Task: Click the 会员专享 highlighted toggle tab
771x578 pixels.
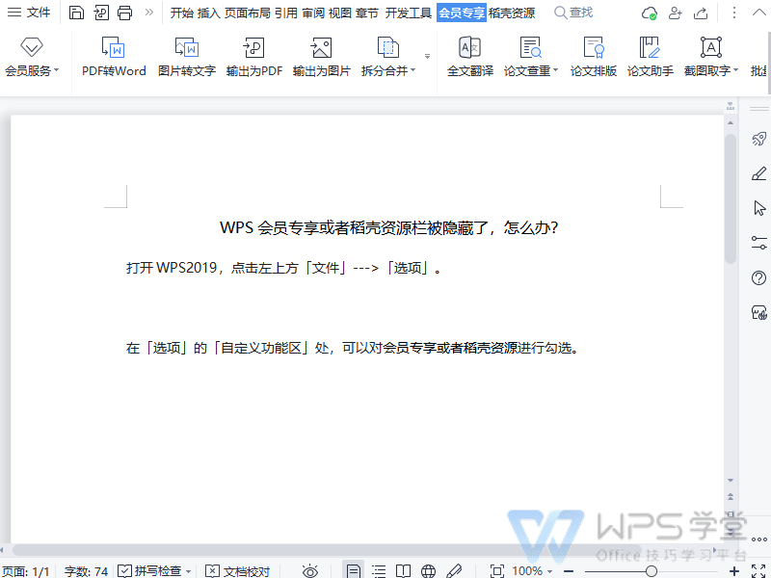Action: pos(460,13)
